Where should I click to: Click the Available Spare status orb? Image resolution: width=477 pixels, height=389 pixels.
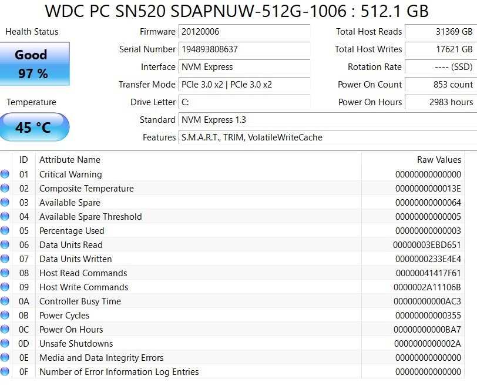click(x=5, y=202)
